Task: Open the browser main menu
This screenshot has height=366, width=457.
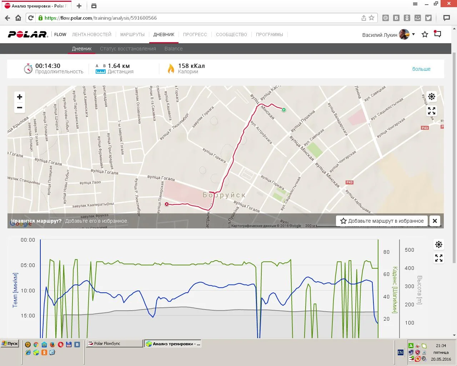Action: tap(415, 4)
